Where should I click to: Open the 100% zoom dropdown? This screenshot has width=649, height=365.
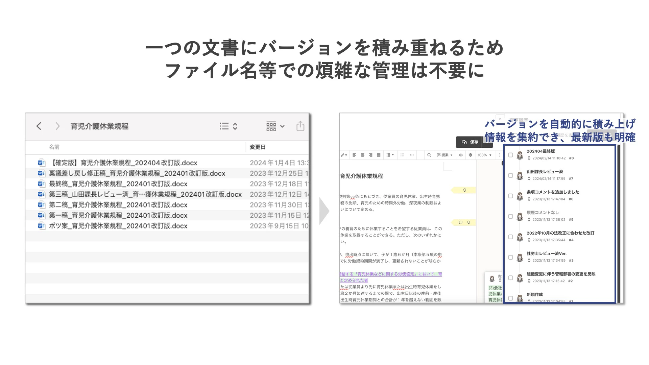(x=484, y=155)
